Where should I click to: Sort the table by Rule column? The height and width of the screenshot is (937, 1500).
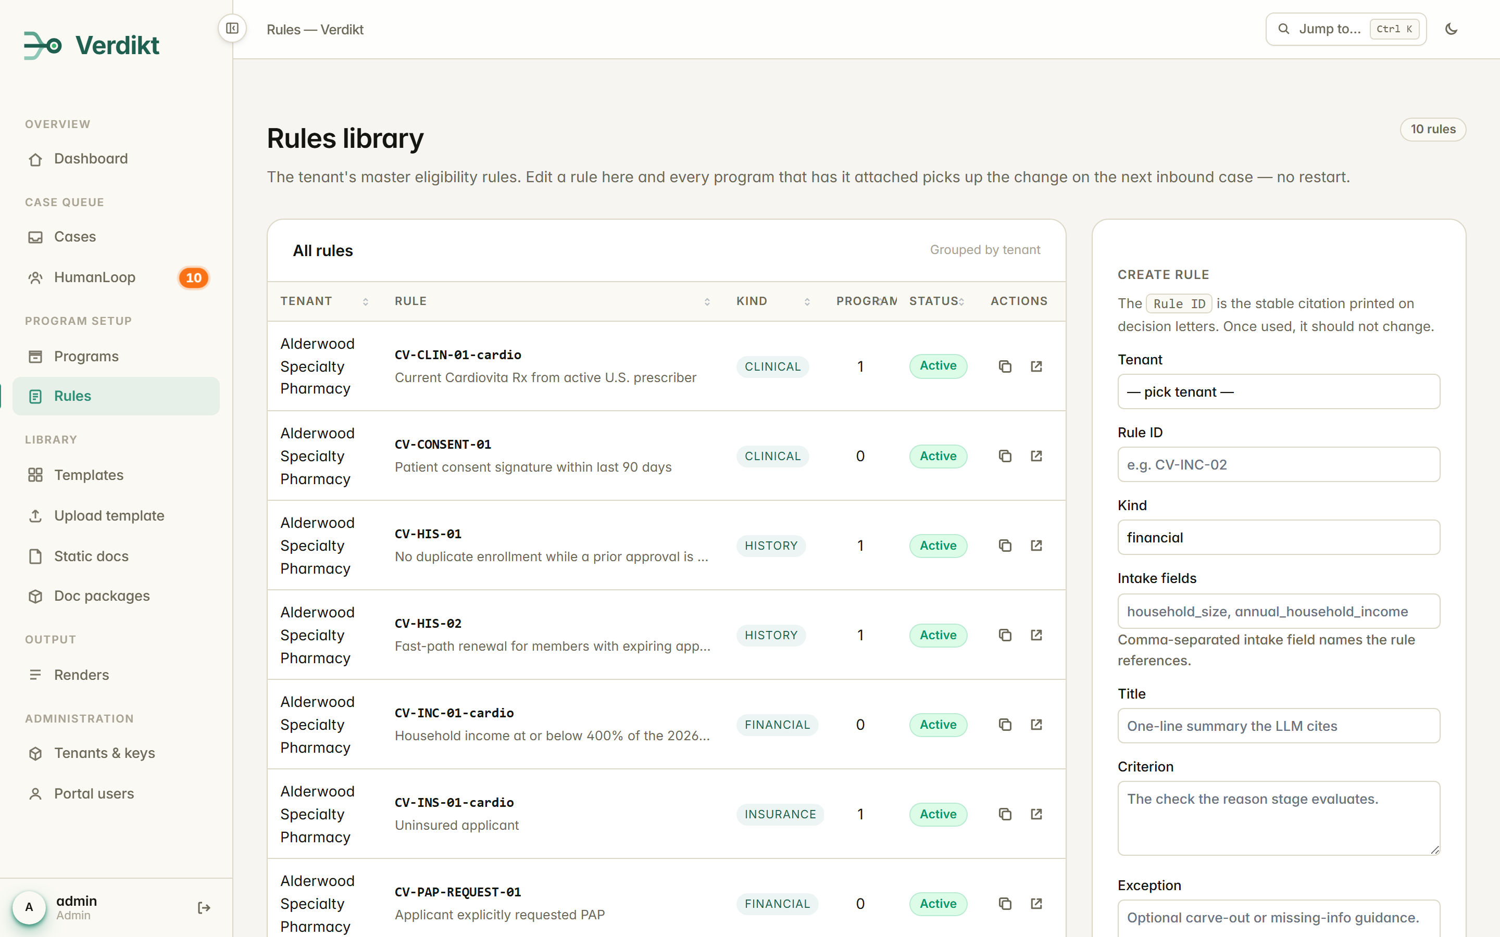[552, 301]
